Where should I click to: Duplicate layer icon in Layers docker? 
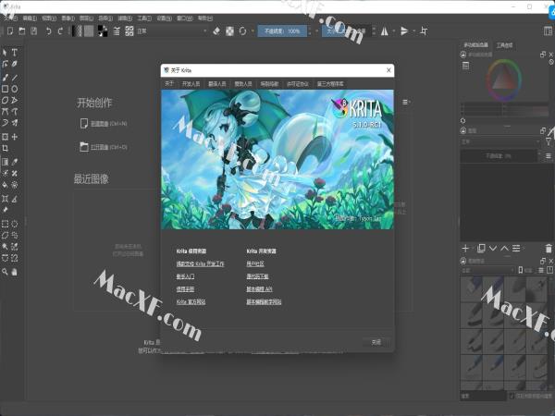[x=481, y=249]
